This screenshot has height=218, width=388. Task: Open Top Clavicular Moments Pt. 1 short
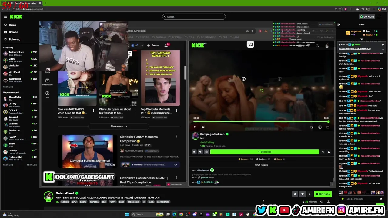click(160, 78)
